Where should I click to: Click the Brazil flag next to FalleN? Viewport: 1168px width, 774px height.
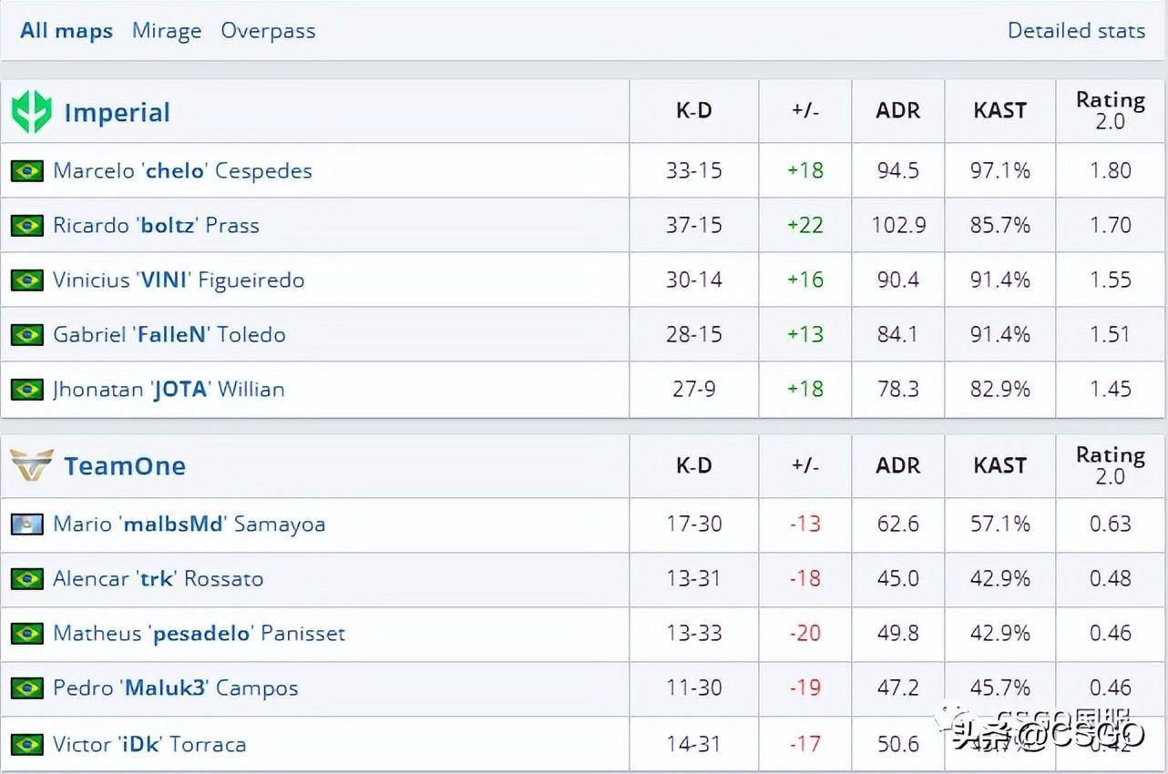click(27, 335)
